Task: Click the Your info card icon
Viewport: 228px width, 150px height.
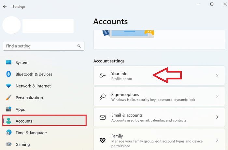Action: point(103,75)
